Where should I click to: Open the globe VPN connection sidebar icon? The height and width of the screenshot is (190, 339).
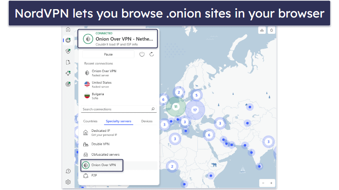pyautogui.click(x=68, y=40)
